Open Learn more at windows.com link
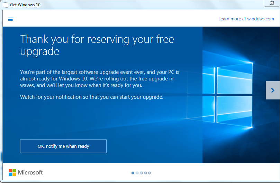The width and height of the screenshot is (280, 183). (x=246, y=19)
